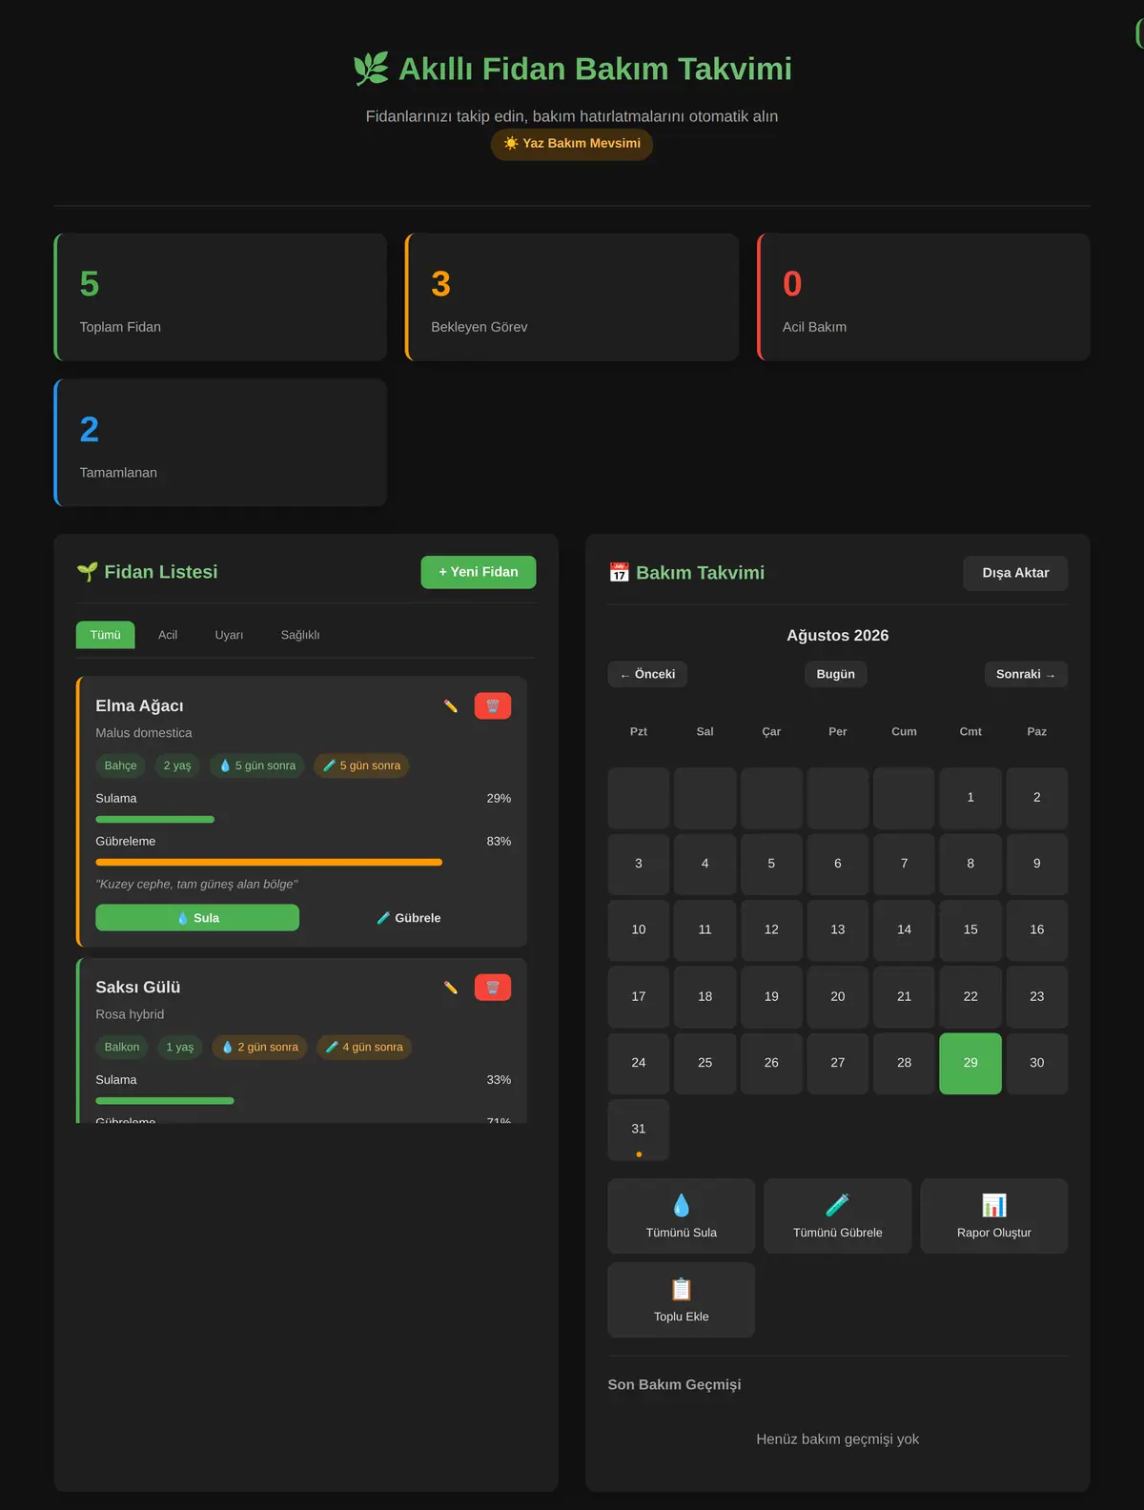1144x1510 pixels.
Task: Click the Acil Bakım stat card
Action: pyautogui.click(x=924, y=297)
